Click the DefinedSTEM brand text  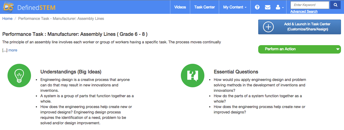[x=36, y=8]
